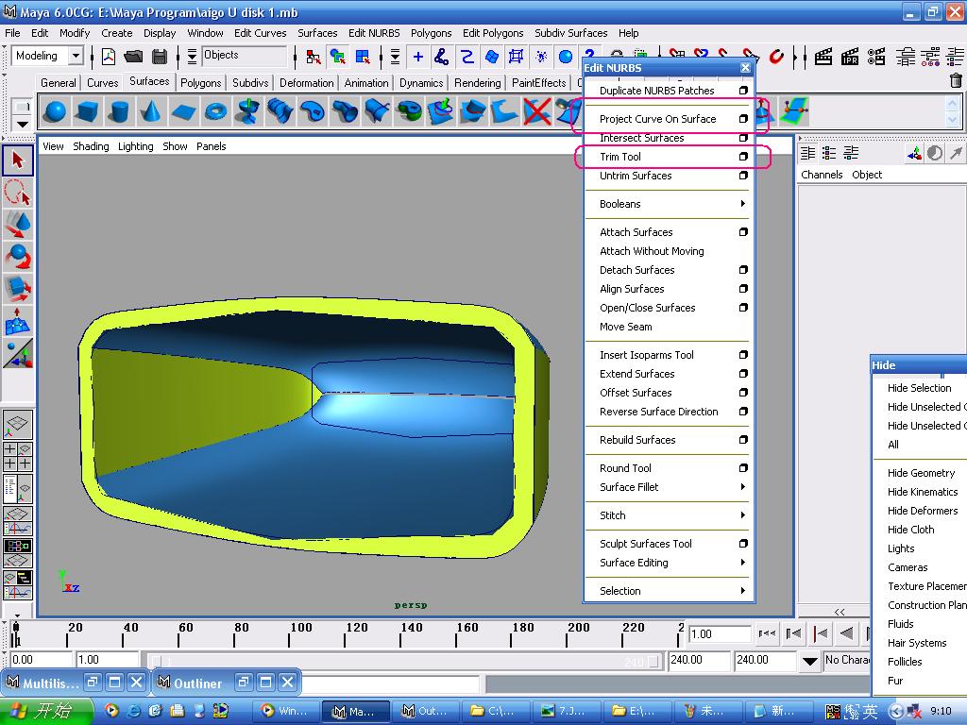The width and height of the screenshot is (967, 725).
Task: Click the Save Scene disk icon
Action: click(x=159, y=57)
